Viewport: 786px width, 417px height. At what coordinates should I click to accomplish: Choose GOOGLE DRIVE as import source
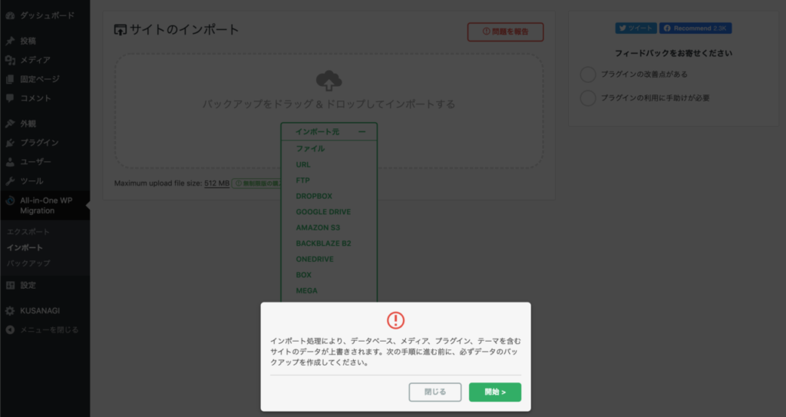click(x=323, y=212)
